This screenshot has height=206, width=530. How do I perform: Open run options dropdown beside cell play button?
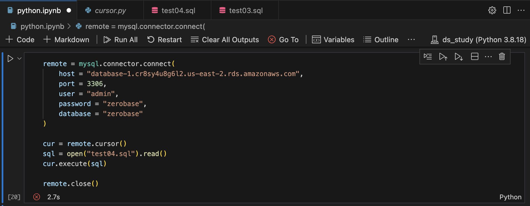coord(19,59)
